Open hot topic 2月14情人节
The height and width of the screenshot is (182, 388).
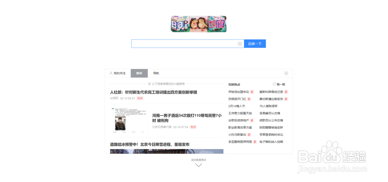point(237,106)
